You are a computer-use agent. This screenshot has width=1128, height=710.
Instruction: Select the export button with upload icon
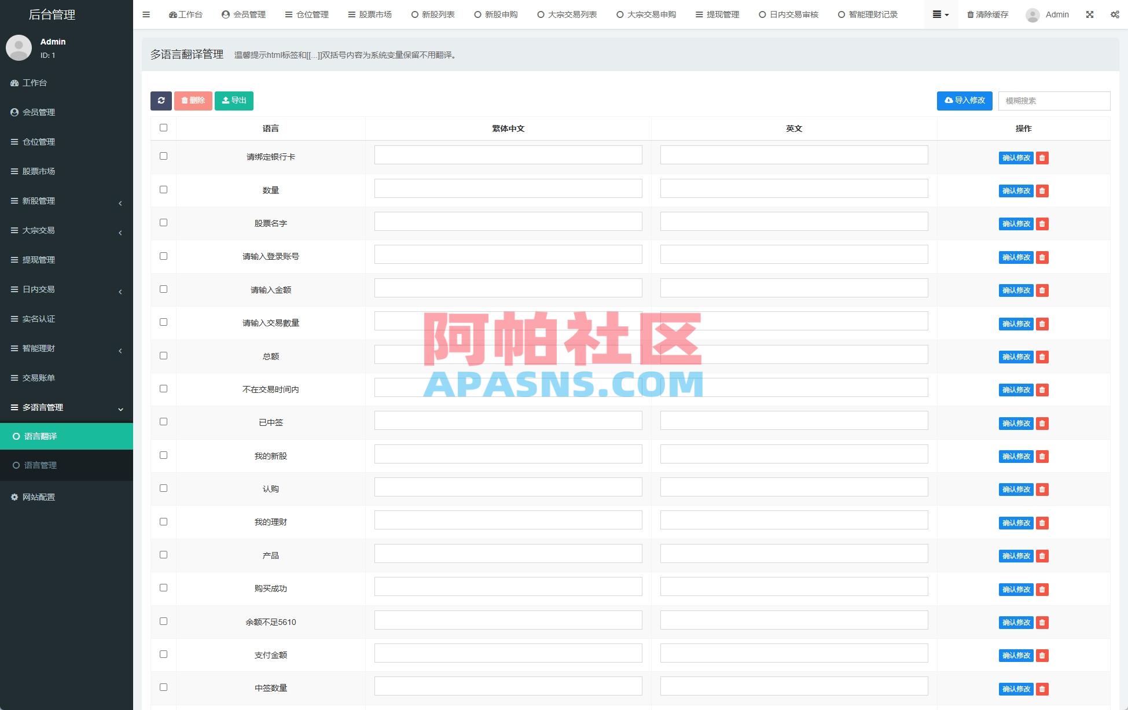(x=234, y=100)
